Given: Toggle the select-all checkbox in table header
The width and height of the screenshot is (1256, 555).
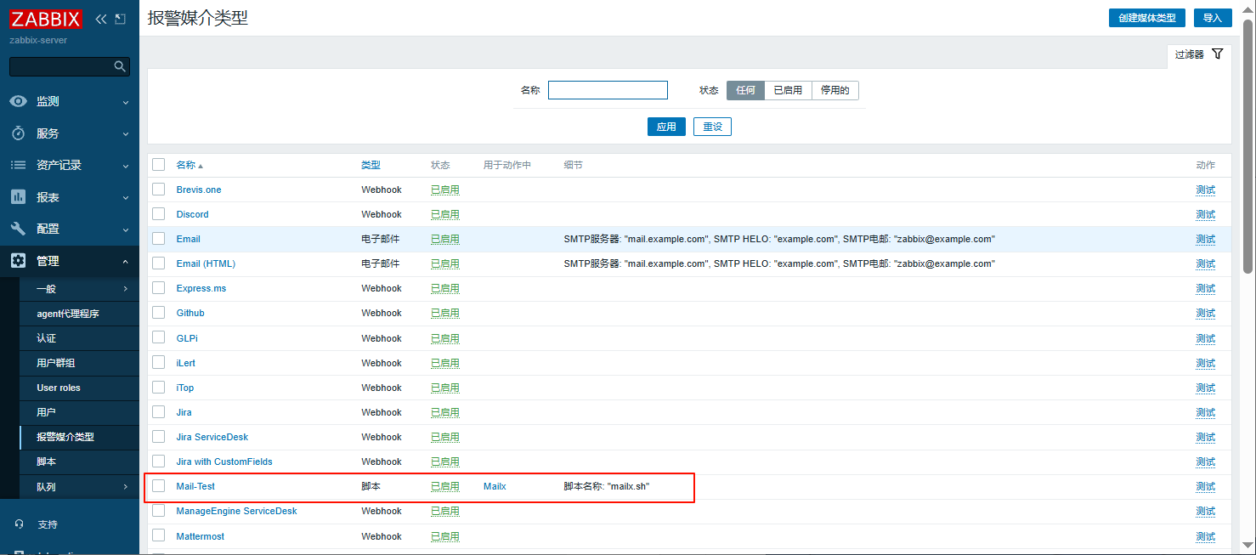Looking at the screenshot, I should (159, 165).
